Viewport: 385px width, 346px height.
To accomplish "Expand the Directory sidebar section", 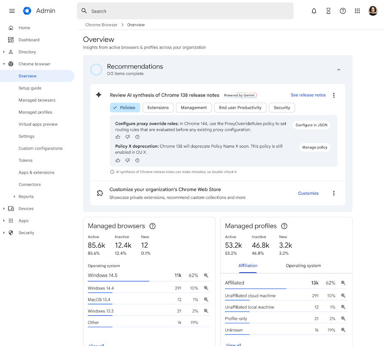I will (4, 52).
